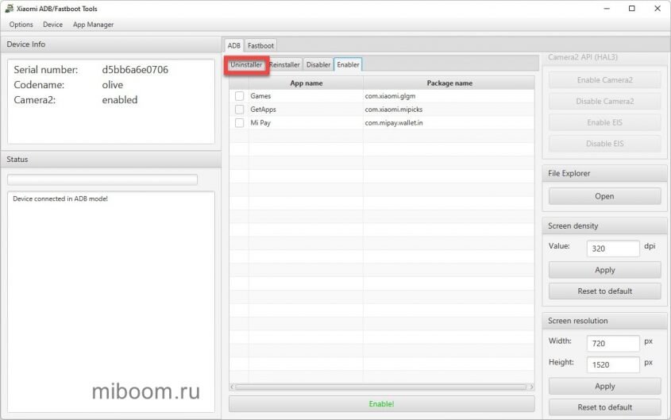Click the Disable Camera2 button
This screenshot has height=420, width=671.
coord(604,102)
